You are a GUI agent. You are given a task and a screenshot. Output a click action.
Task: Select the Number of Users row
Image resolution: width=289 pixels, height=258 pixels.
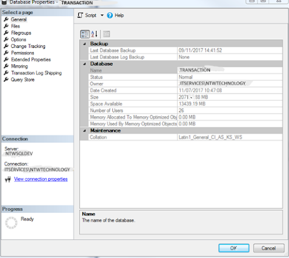click(185, 111)
